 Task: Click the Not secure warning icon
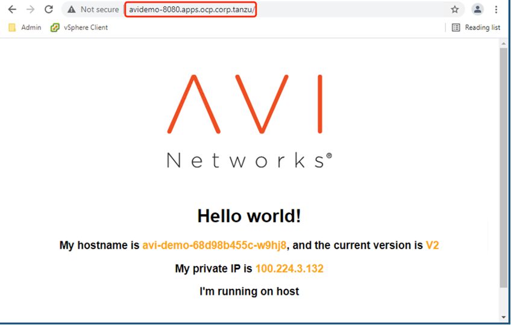point(71,10)
